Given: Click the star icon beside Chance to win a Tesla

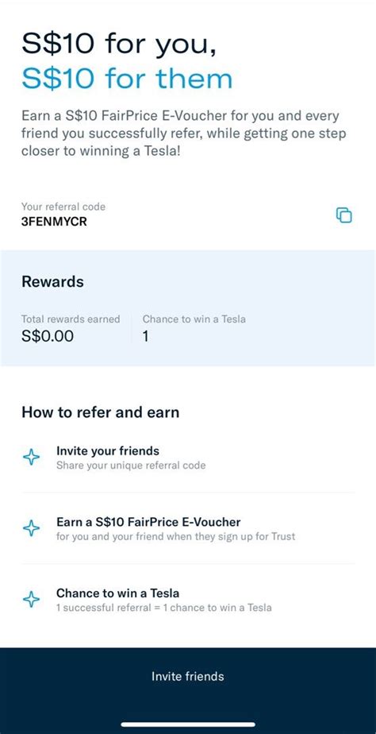Looking at the screenshot, I should (32, 600).
